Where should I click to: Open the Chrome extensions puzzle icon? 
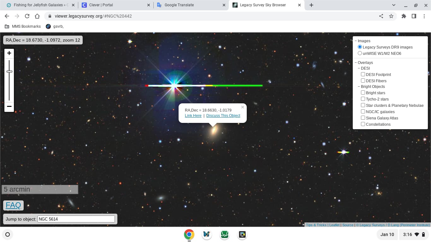pyautogui.click(x=404, y=16)
